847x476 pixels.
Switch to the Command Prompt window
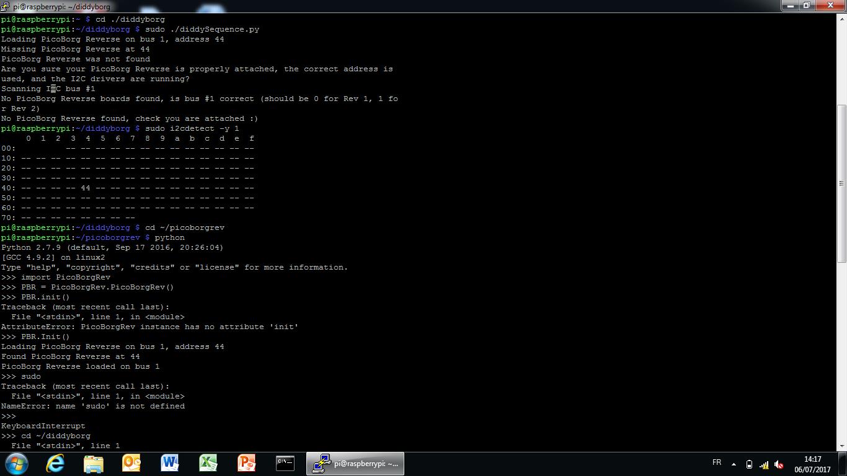(285, 464)
